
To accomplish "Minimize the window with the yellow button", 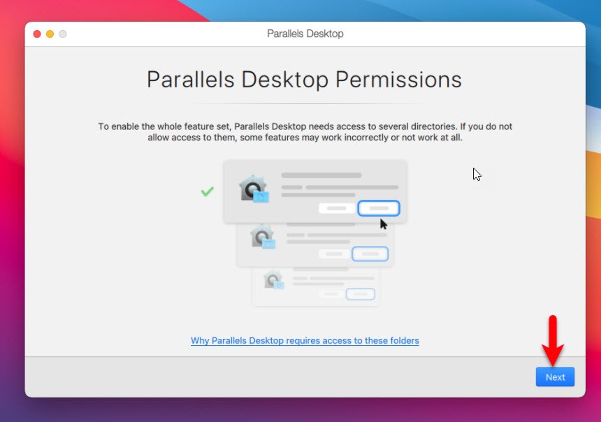I will coord(50,34).
